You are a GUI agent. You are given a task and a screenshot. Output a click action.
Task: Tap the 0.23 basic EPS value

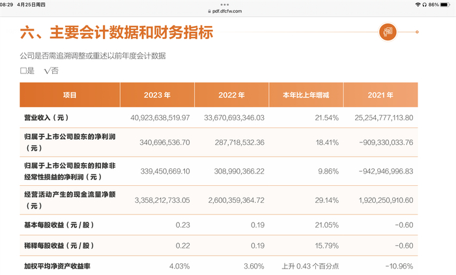182,225
